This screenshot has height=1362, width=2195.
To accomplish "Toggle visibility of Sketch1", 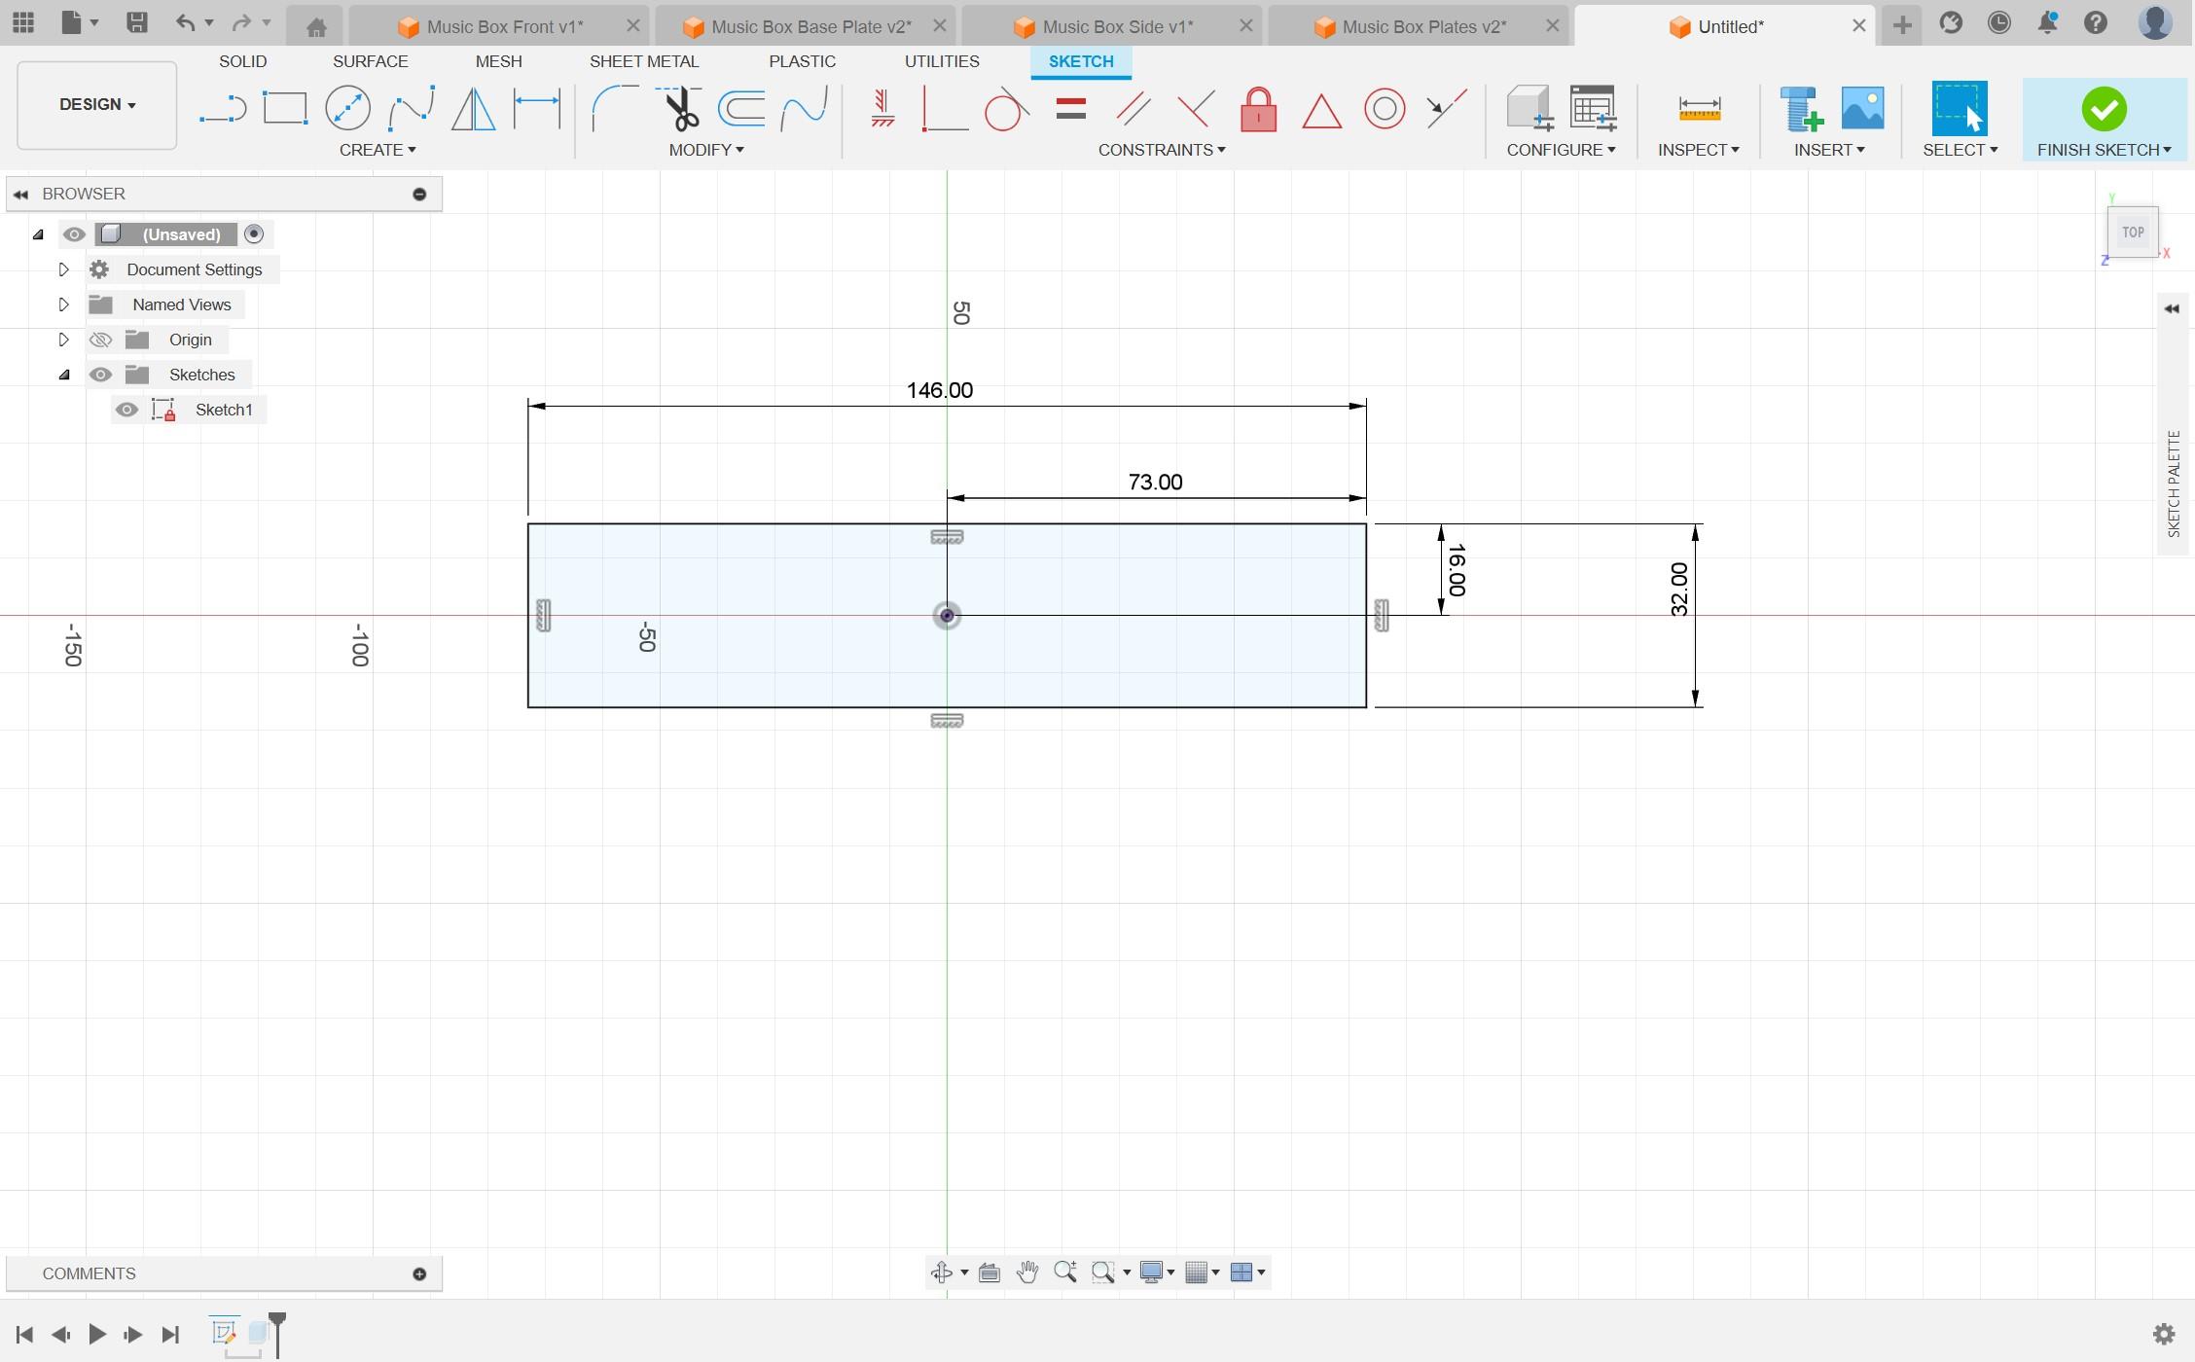I will click(x=126, y=410).
